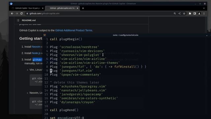Click the Plug 'jaredgorski/spacecamp' line
This screenshot has width=211, height=119.
pos(76,94)
